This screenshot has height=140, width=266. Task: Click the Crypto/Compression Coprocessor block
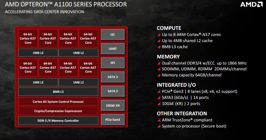(58, 111)
